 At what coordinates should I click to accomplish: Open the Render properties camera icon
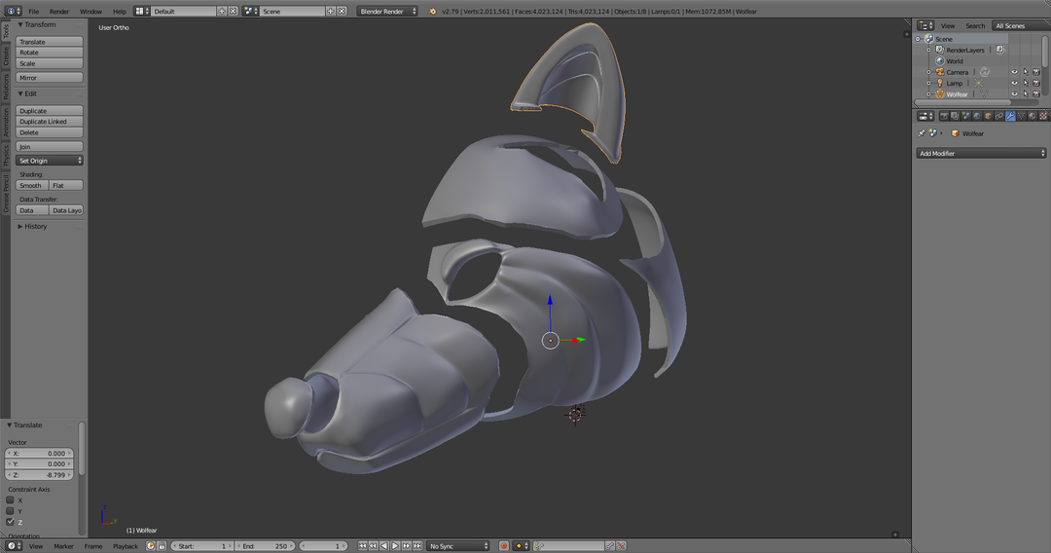coord(943,116)
